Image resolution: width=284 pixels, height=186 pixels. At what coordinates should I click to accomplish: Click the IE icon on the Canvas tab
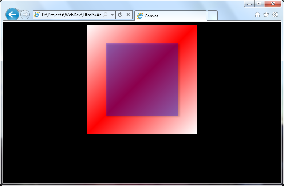(x=140, y=16)
